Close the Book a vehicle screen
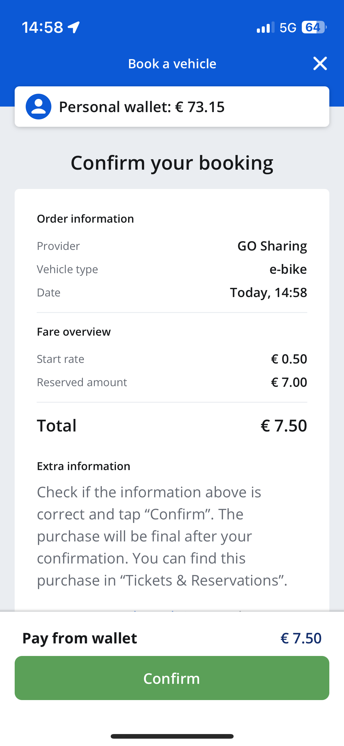Screen dimensions: 344x746 [320, 64]
